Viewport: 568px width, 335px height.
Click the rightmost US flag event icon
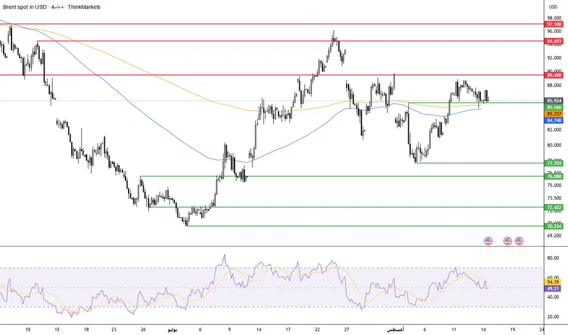point(519,241)
